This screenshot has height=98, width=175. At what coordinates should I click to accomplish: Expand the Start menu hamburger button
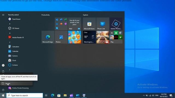pos(3,15)
